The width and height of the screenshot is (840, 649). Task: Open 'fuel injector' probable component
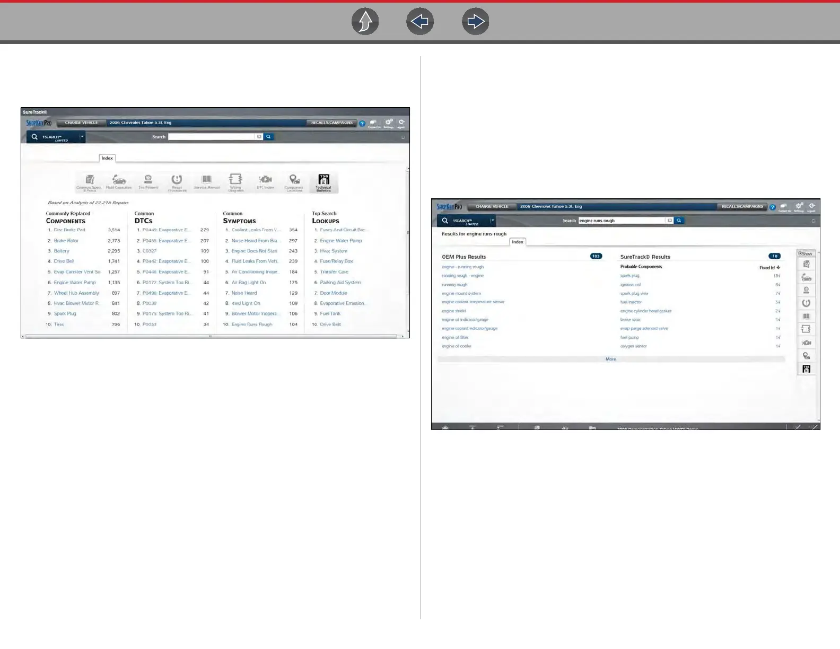[x=631, y=302]
